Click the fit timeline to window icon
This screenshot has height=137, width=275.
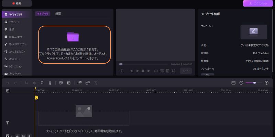tap(233, 83)
